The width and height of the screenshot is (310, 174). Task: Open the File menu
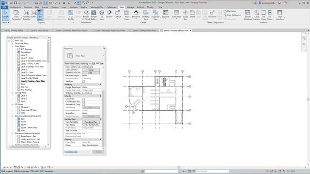pos(4,7)
